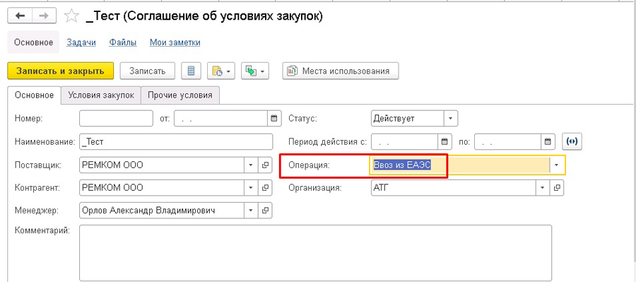Click the Период действия 'по' date field
636x282 pixels.
[x=508, y=141]
